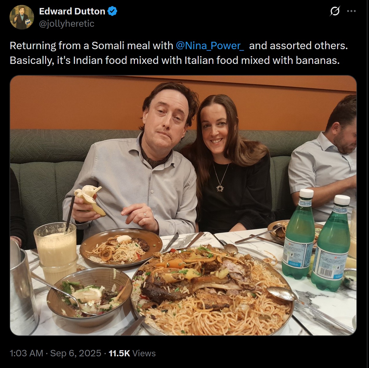This screenshot has height=368, width=369.
Task: Open the attached restaurant photo
Action: click(183, 206)
